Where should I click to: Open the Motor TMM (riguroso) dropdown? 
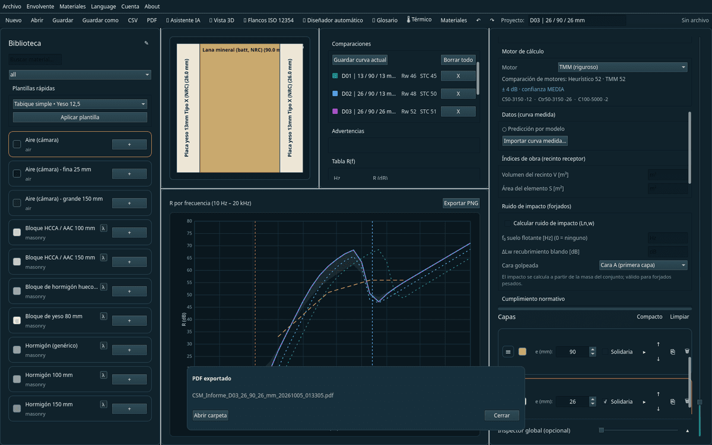(622, 67)
